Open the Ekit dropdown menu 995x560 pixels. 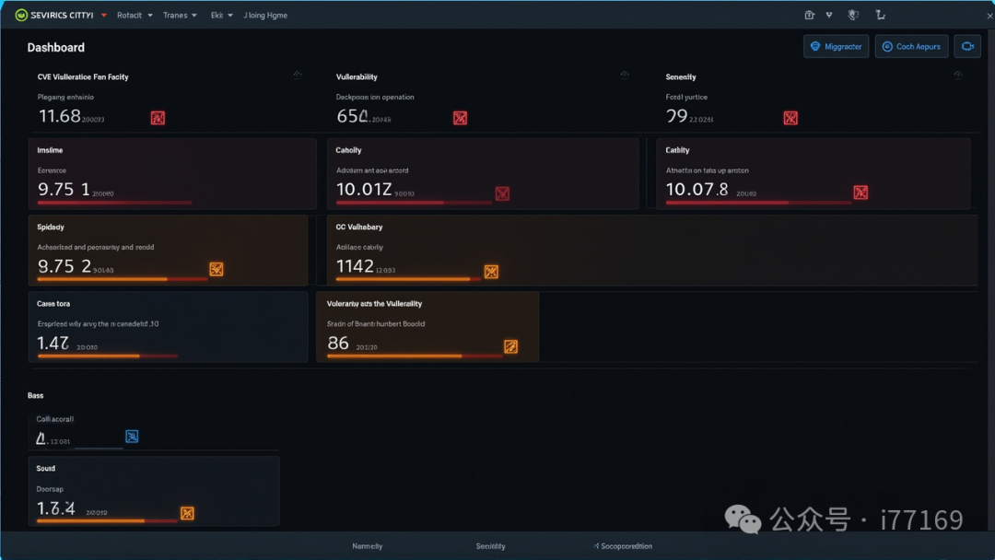click(221, 16)
